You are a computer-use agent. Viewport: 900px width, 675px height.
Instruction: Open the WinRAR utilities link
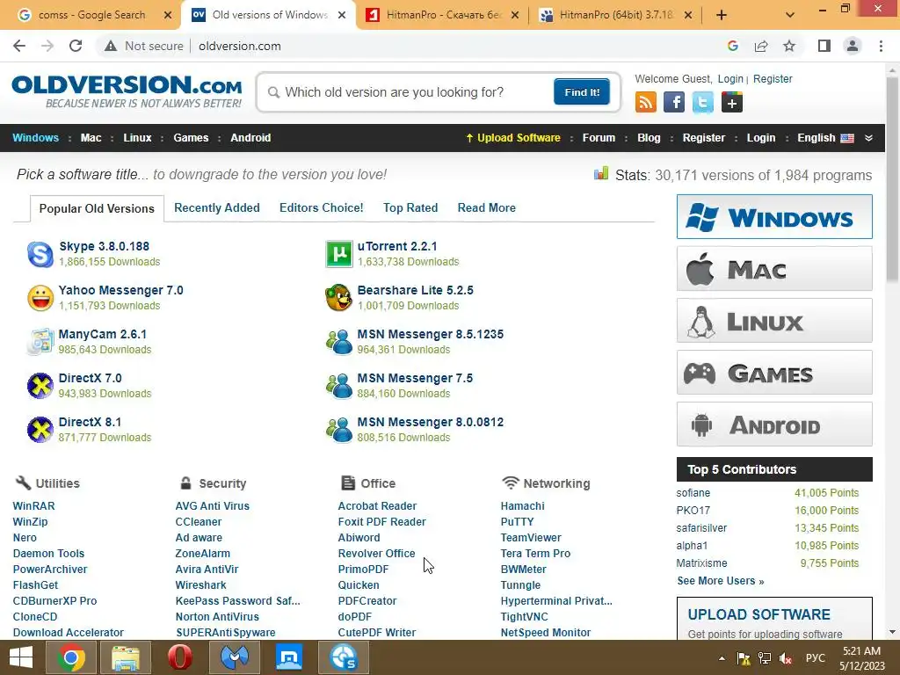[34, 505]
